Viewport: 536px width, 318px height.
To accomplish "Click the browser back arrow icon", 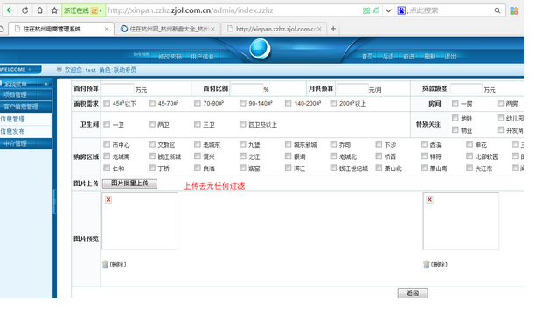I will click(10, 10).
